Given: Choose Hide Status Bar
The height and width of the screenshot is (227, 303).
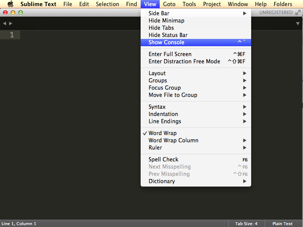Looking at the screenshot, I should [x=196, y=35].
